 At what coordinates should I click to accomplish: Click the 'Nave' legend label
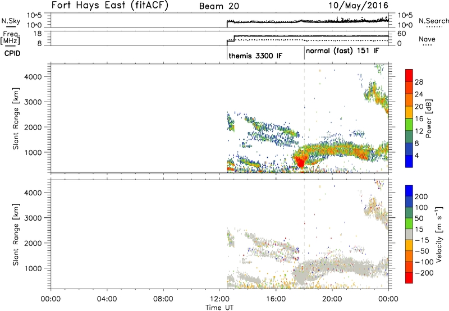[x=427, y=39]
